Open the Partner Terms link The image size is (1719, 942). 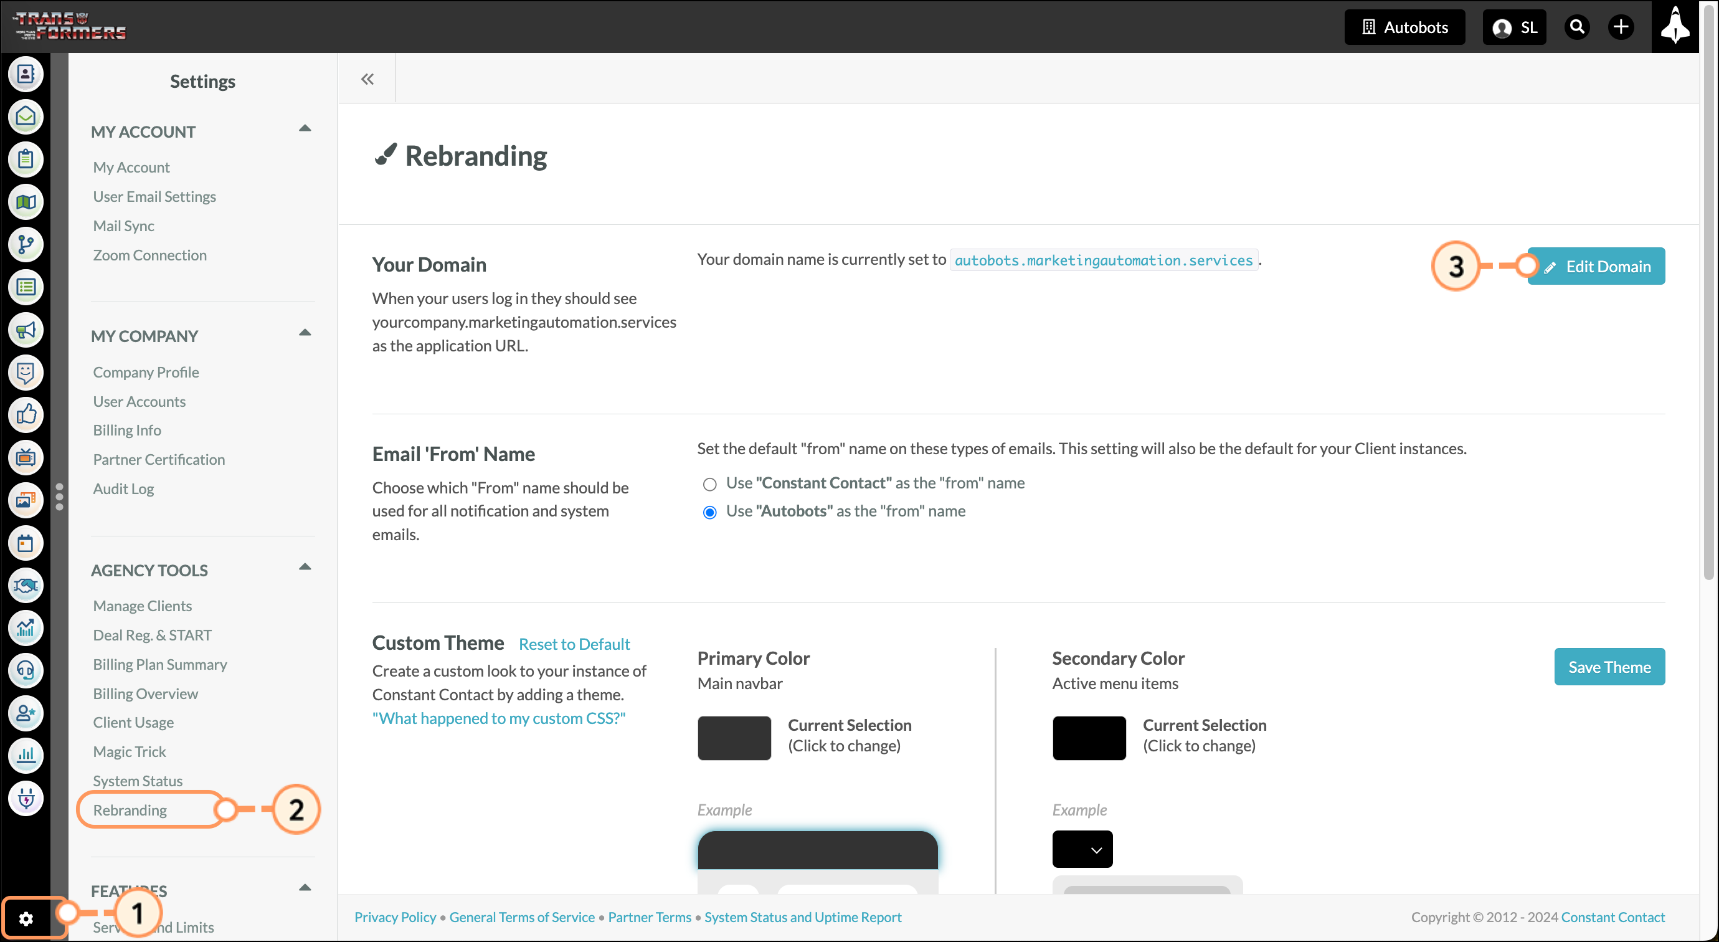click(x=649, y=917)
